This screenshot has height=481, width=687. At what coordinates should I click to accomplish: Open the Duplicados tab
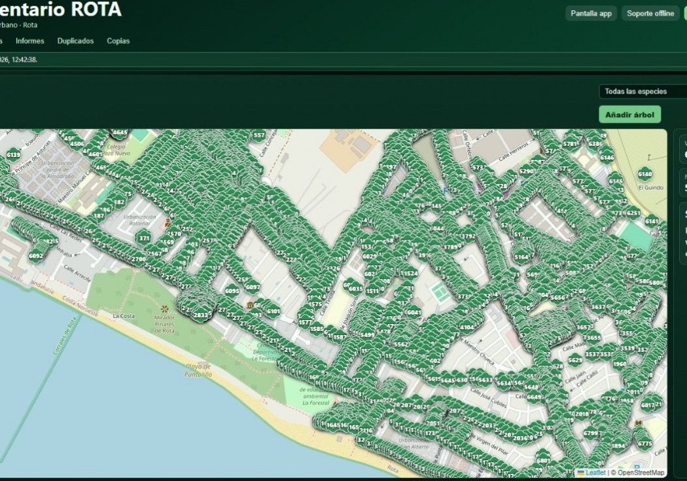tap(75, 41)
